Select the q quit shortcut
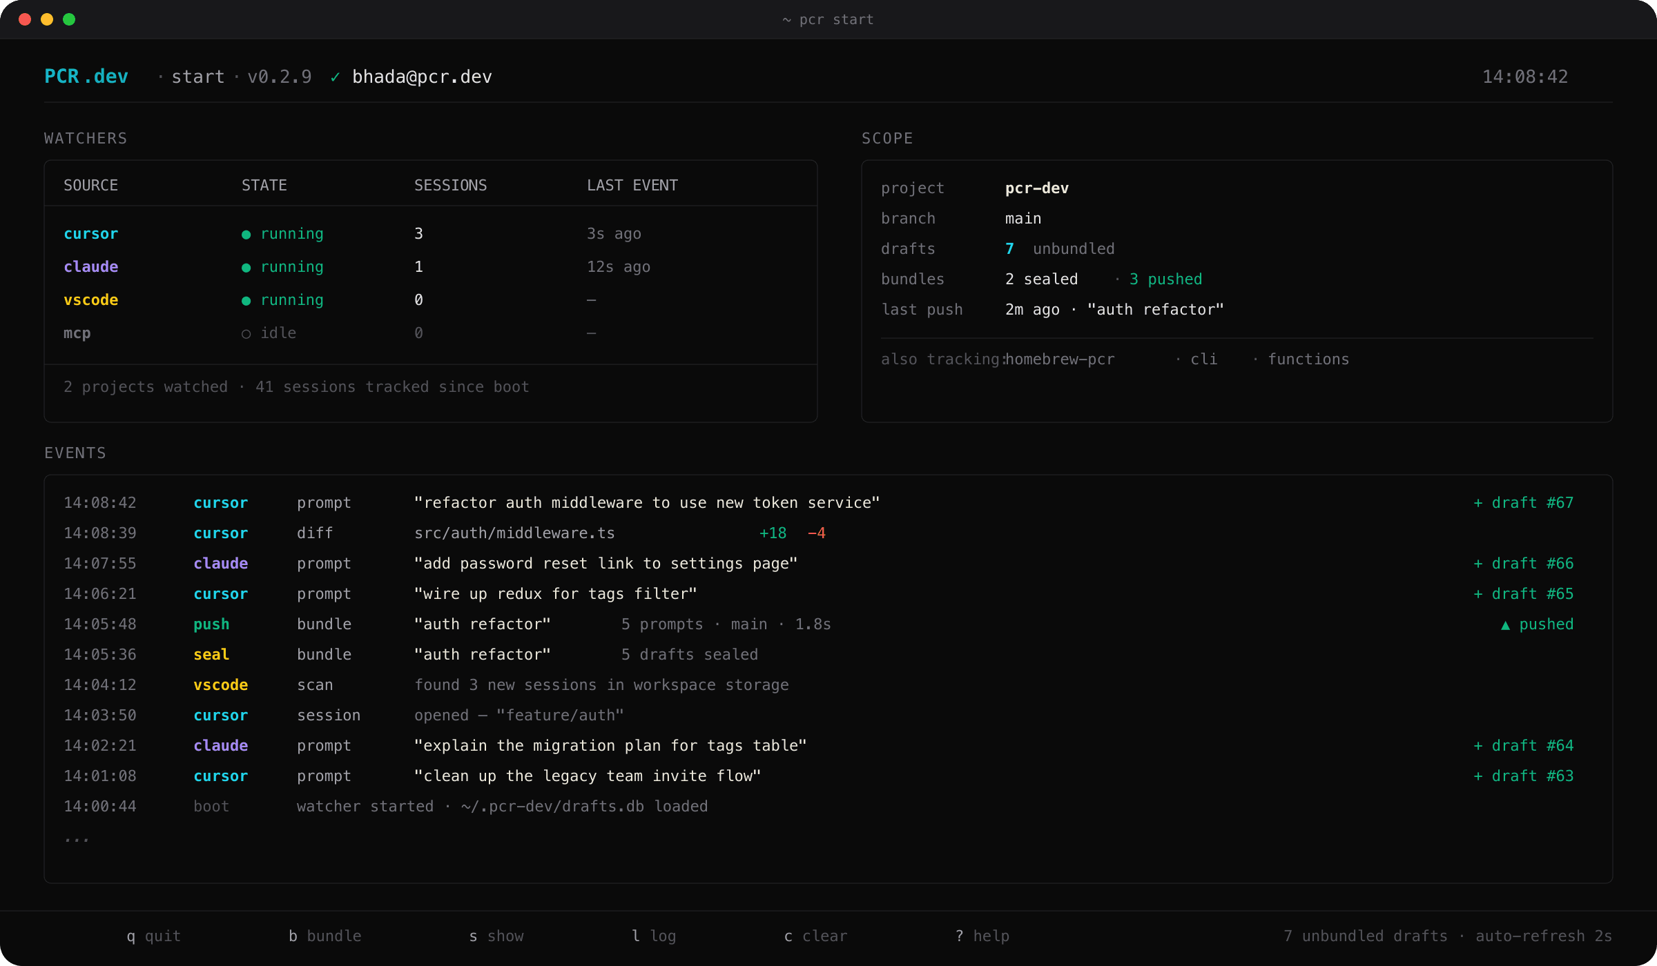This screenshot has width=1657, height=966. click(154, 936)
